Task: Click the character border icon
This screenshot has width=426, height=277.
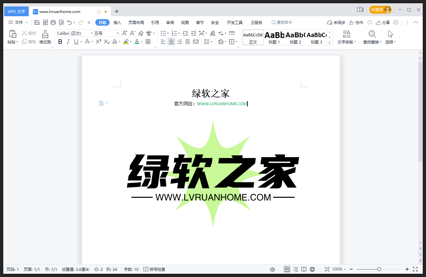Action: tap(148, 42)
